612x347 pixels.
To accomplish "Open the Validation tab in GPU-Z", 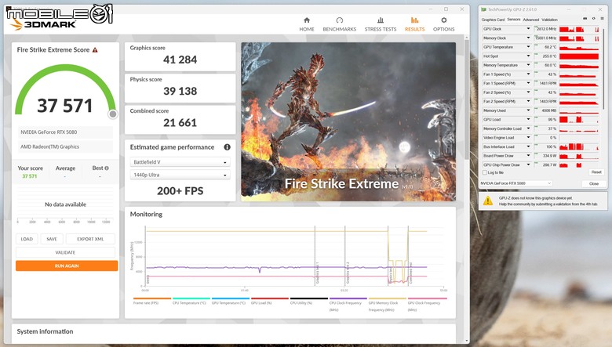I will (549, 20).
